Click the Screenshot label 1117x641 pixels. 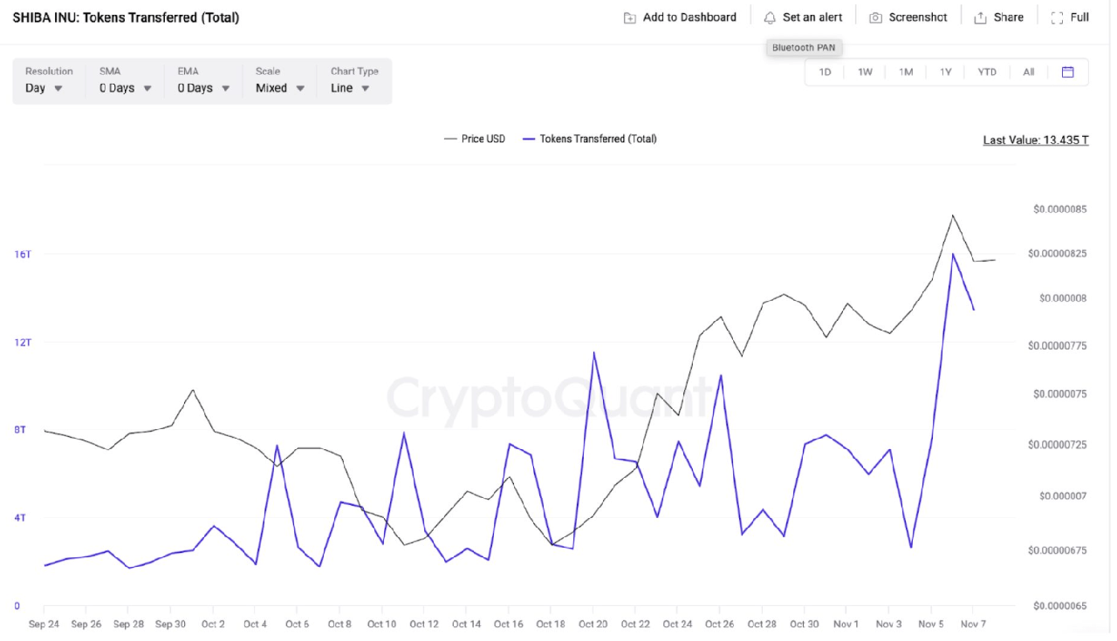(x=918, y=17)
